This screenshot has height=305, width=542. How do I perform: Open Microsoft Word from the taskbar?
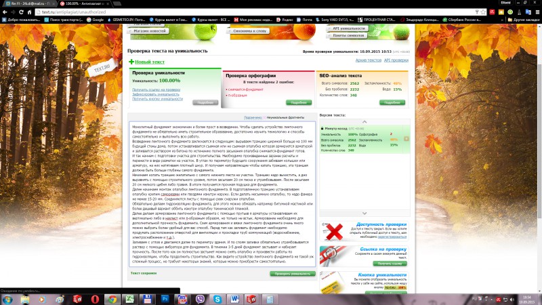pyautogui.click(x=234, y=300)
